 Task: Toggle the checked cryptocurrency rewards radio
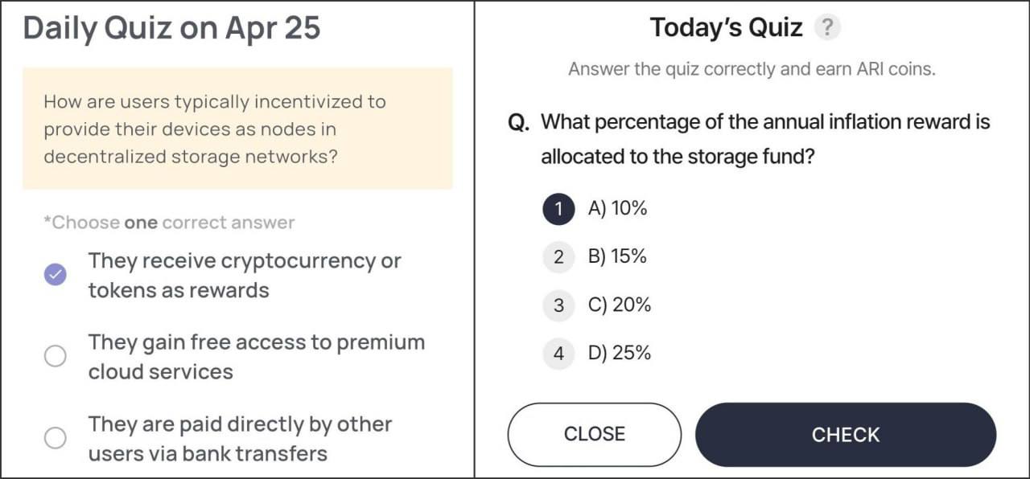[x=55, y=275]
